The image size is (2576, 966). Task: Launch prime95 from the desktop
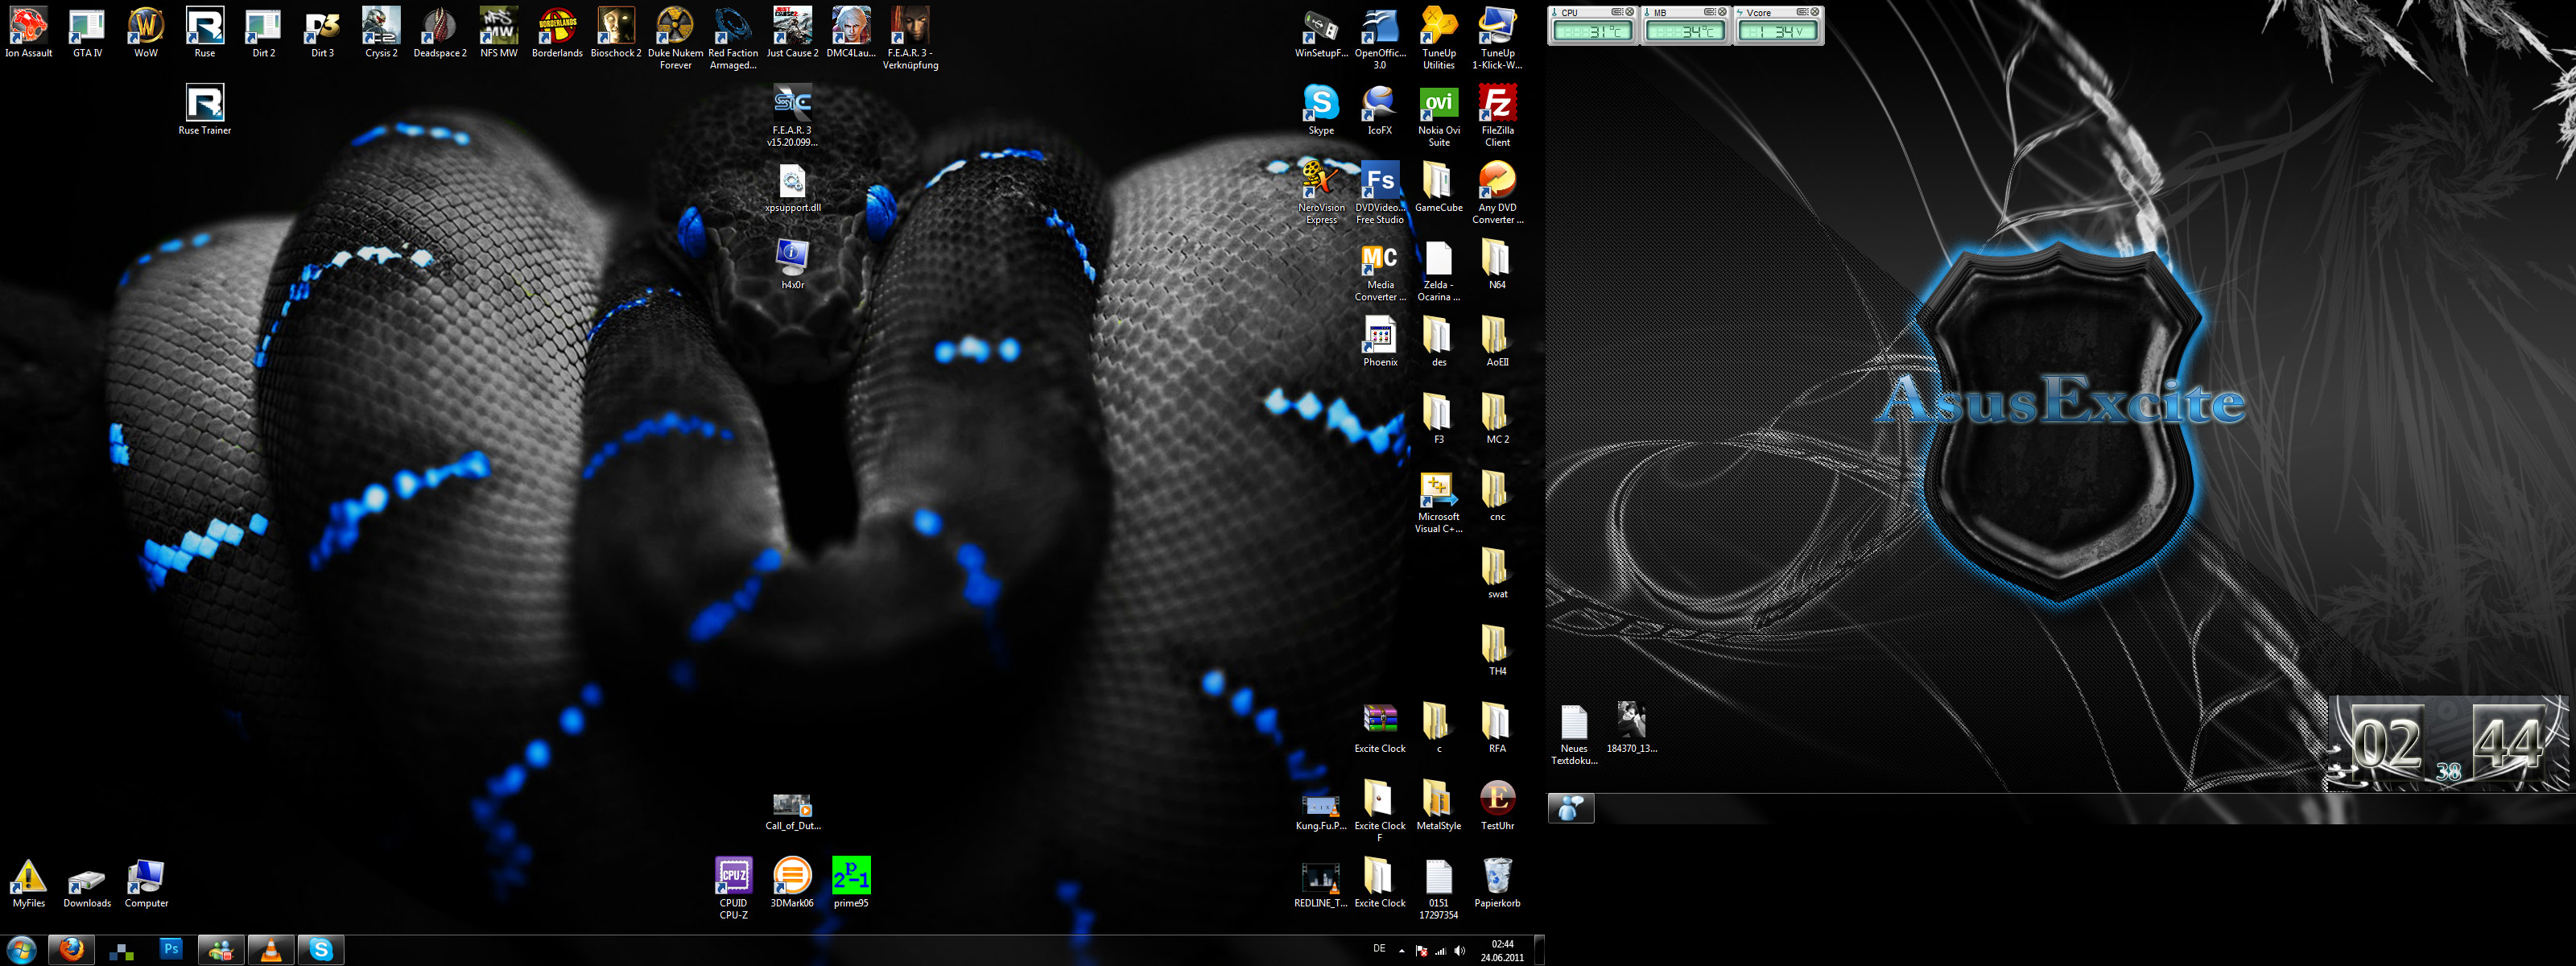click(x=851, y=877)
